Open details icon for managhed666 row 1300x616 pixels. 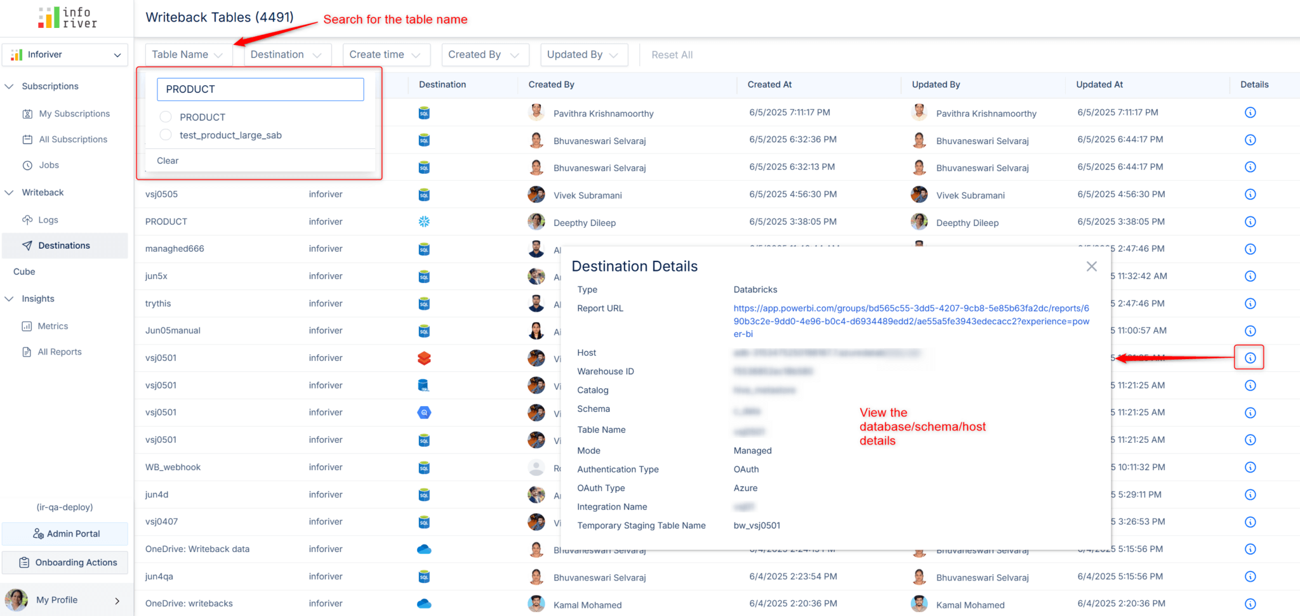[1250, 249]
